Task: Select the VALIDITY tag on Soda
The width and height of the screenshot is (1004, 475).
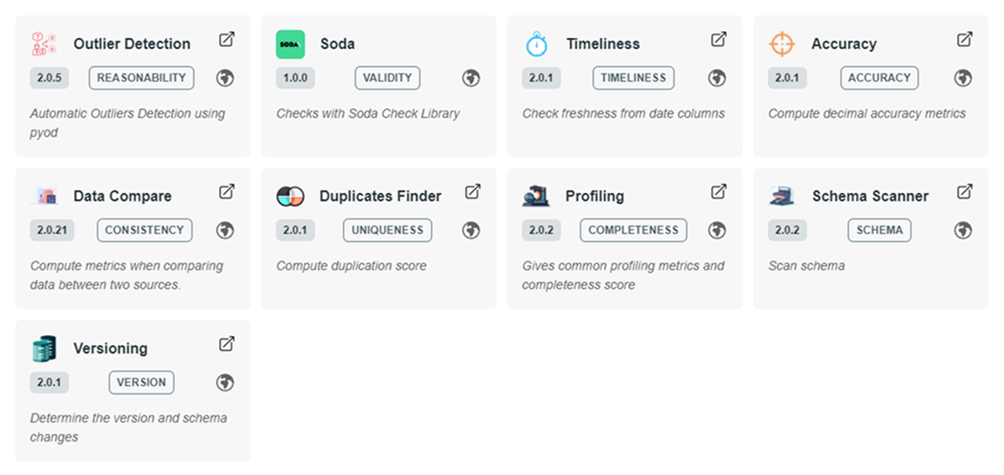Action: (x=388, y=78)
